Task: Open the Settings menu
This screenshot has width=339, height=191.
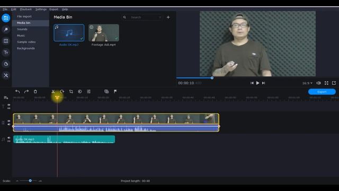Action: click(x=41, y=10)
